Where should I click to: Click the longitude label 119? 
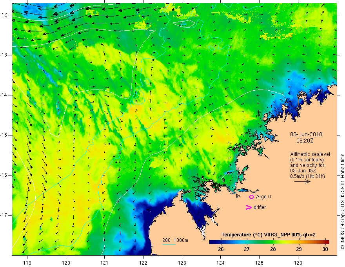(x=27, y=263)
